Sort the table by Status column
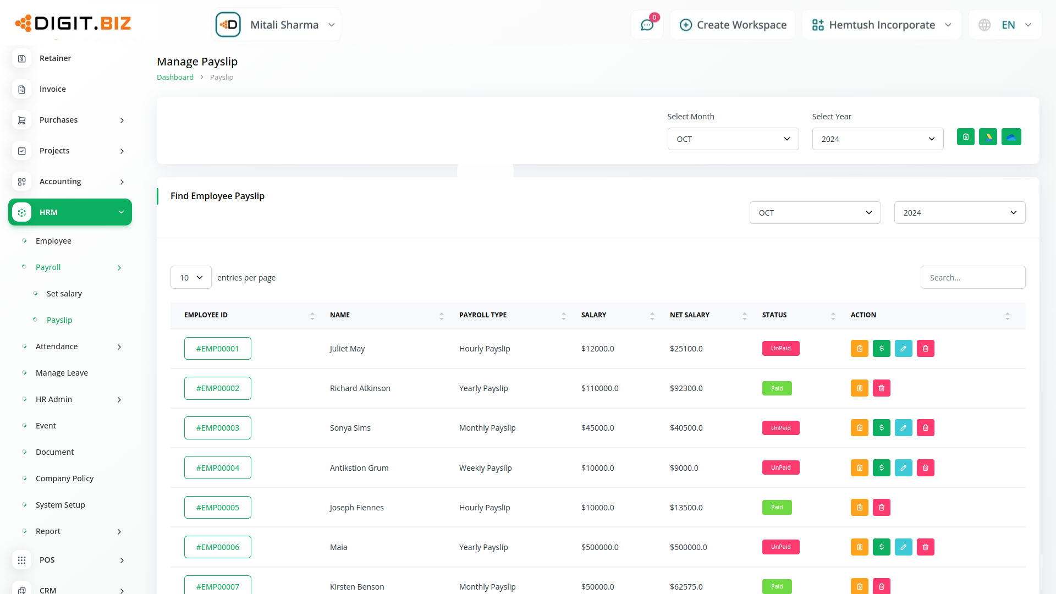The image size is (1056, 594). tap(833, 315)
